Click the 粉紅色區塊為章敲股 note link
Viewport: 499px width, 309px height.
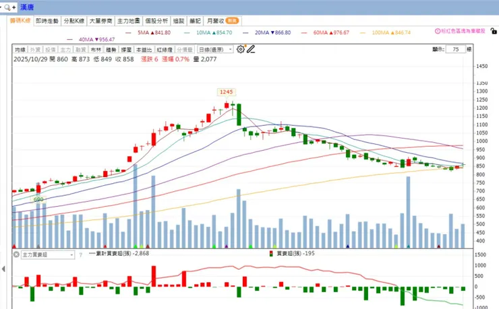463,31
